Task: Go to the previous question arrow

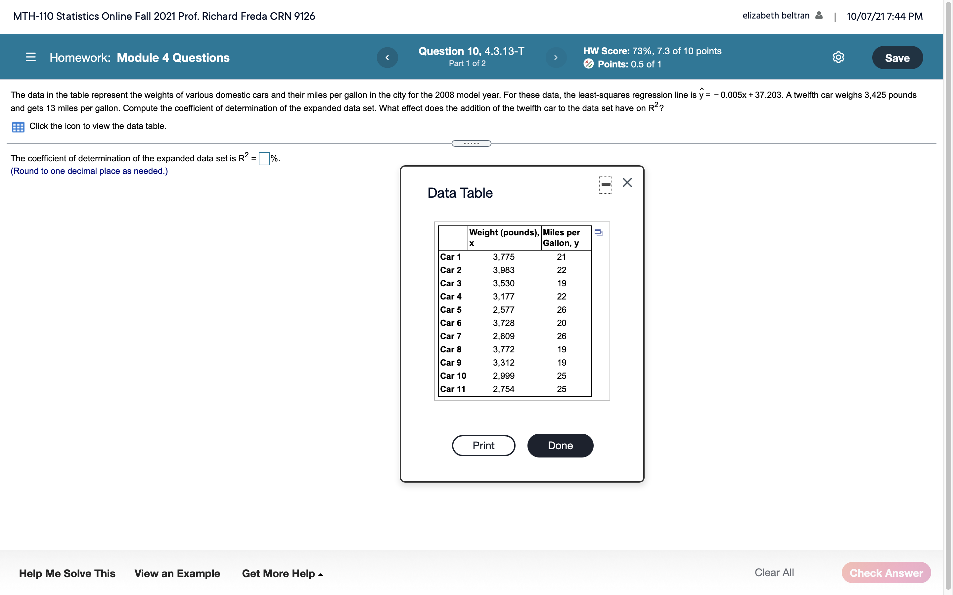Action: (387, 58)
